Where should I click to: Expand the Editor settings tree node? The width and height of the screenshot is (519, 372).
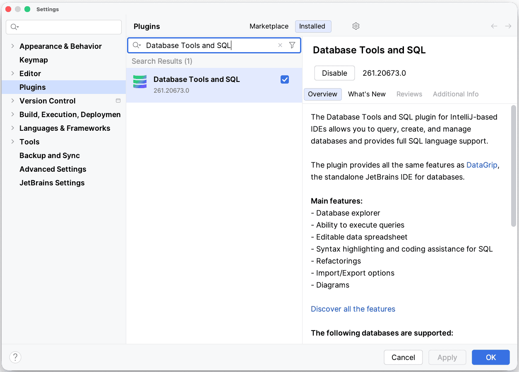12,73
